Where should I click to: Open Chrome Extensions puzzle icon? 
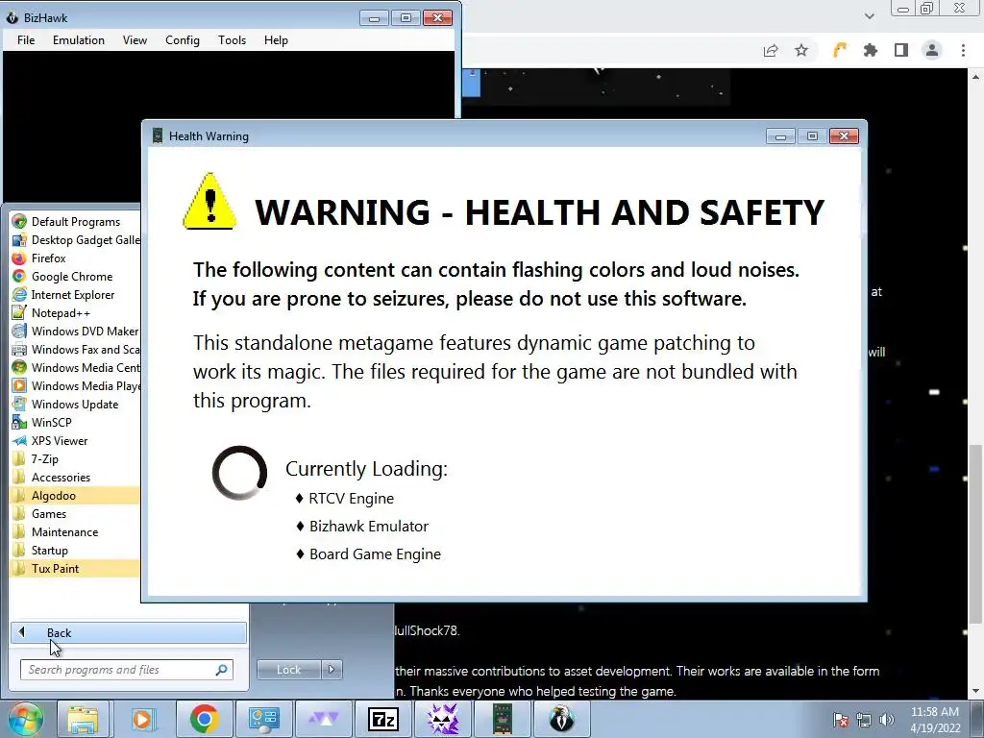(871, 50)
